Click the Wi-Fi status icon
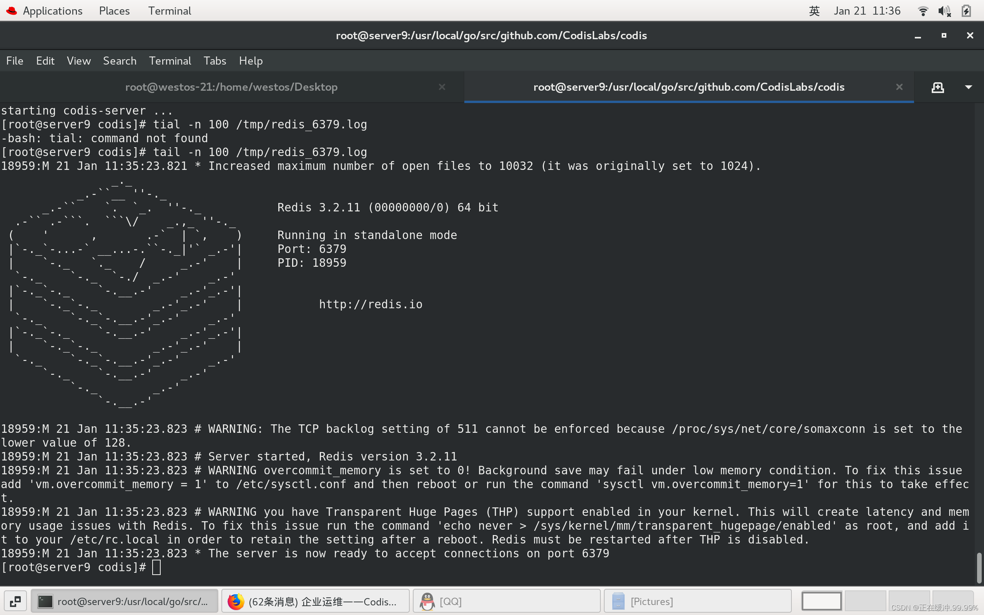This screenshot has height=615, width=984. [923, 11]
